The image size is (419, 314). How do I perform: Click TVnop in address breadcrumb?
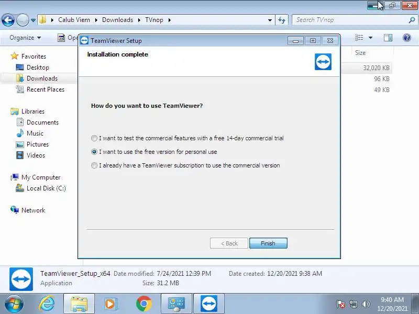click(154, 20)
